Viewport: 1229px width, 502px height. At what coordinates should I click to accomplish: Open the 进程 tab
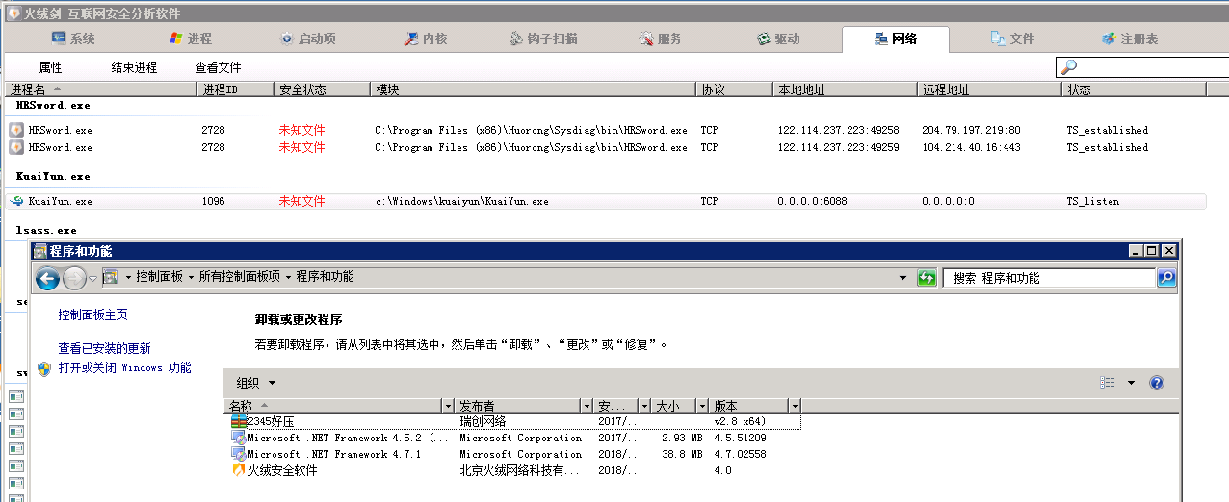click(190, 38)
